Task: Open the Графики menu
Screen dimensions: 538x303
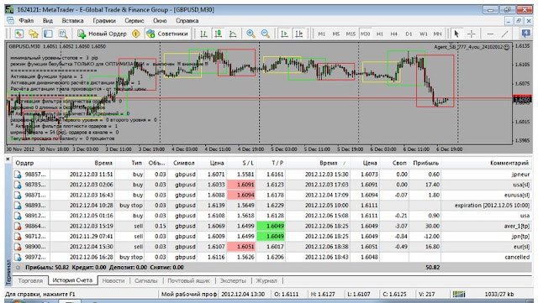Action: click(104, 21)
